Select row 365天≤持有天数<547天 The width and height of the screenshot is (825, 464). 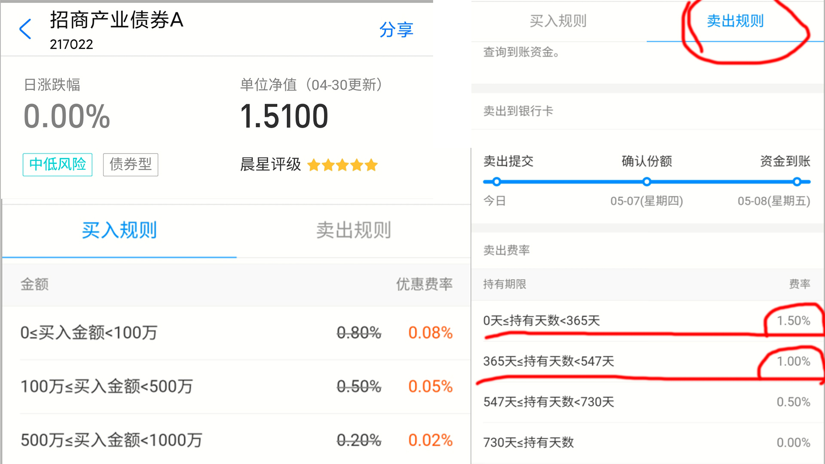click(x=647, y=361)
